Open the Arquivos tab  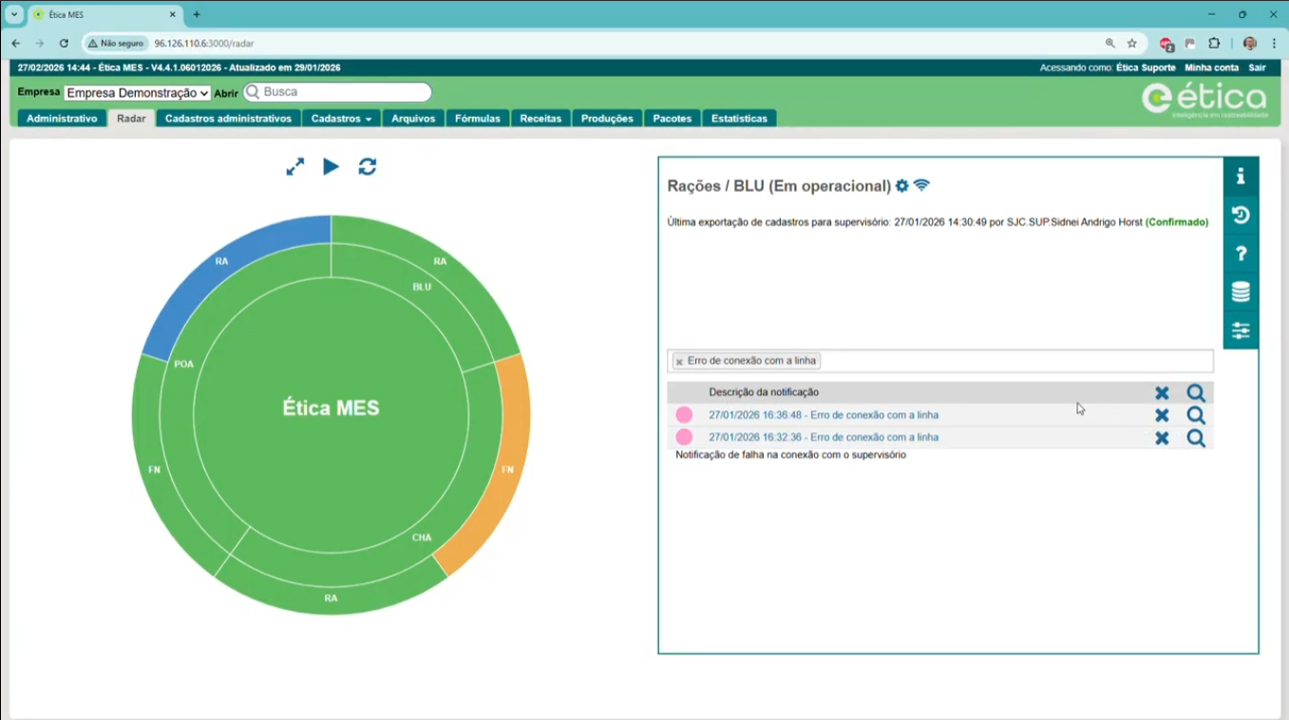pos(413,119)
